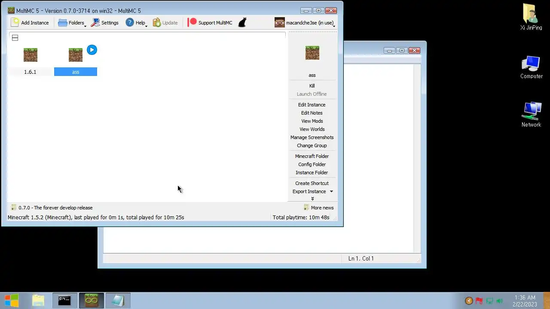Open Manage Screenshots
Image resolution: width=550 pixels, height=309 pixels.
[x=312, y=137]
